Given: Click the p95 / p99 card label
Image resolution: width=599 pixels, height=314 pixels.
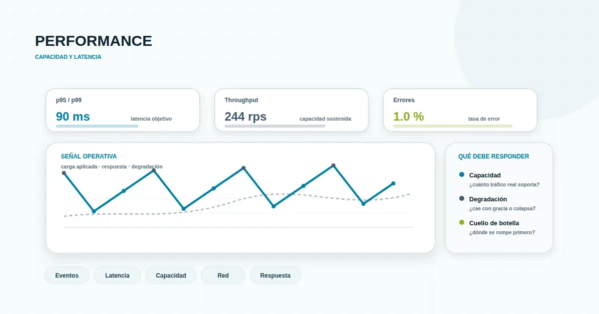Looking at the screenshot, I should [69, 100].
